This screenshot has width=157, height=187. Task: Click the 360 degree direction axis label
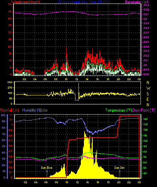coord(10,82)
